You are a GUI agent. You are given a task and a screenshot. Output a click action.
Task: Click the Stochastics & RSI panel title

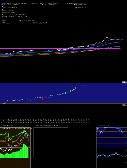coord(109,126)
